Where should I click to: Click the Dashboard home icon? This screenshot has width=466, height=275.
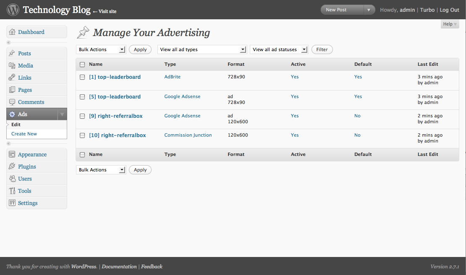pos(12,32)
